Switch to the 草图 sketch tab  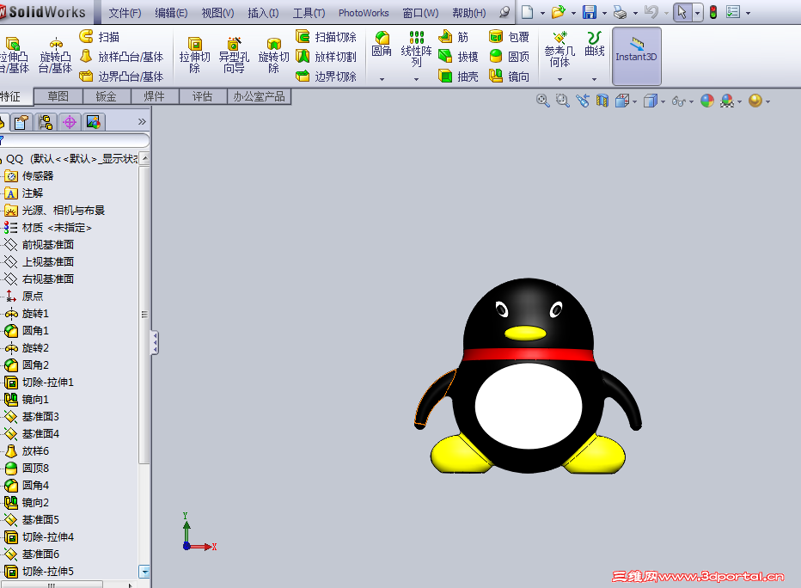pos(58,96)
